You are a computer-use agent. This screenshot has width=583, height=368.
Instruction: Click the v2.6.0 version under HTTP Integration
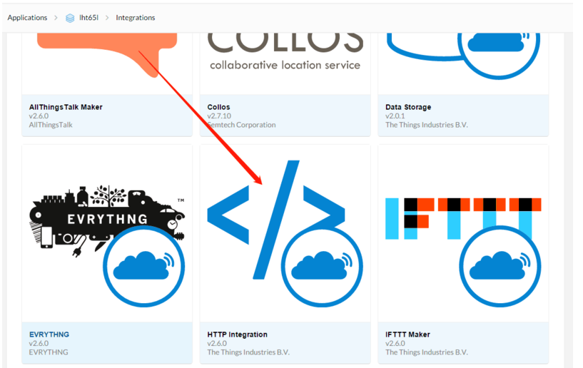coord(217,343)
